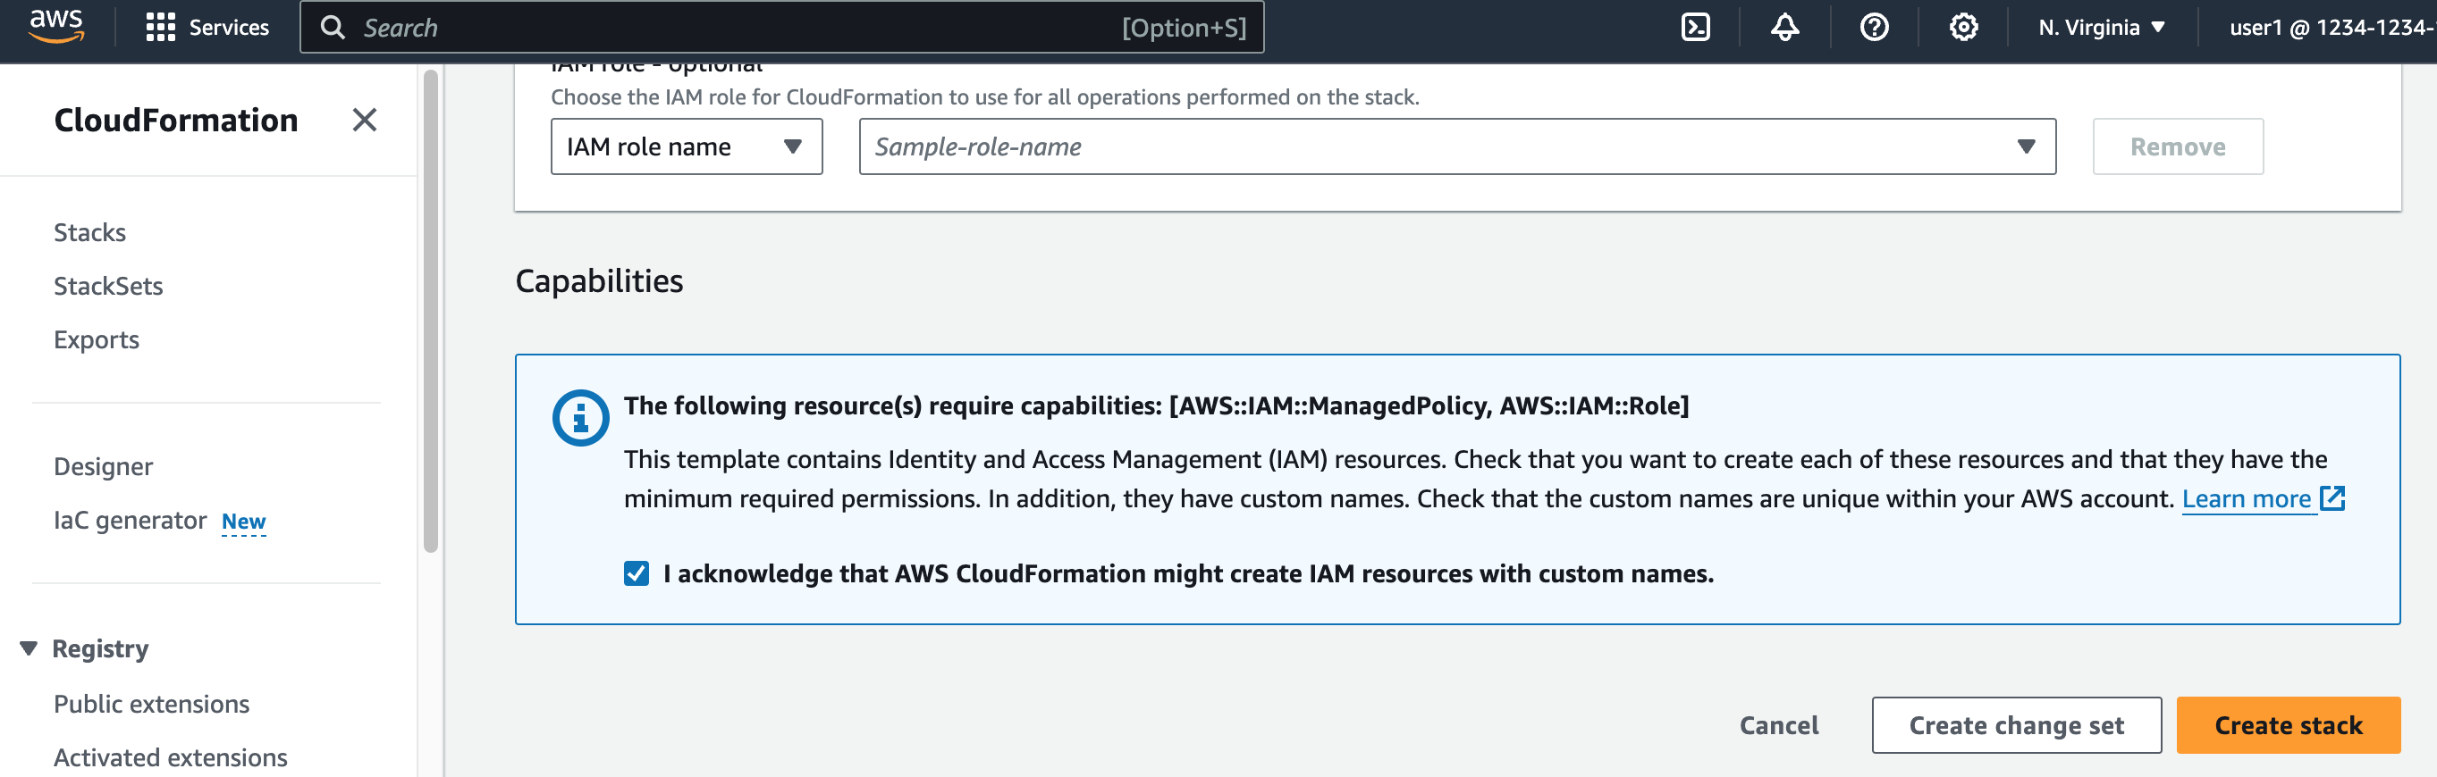Open settings gear in top bar

(x=1963, y=28)
